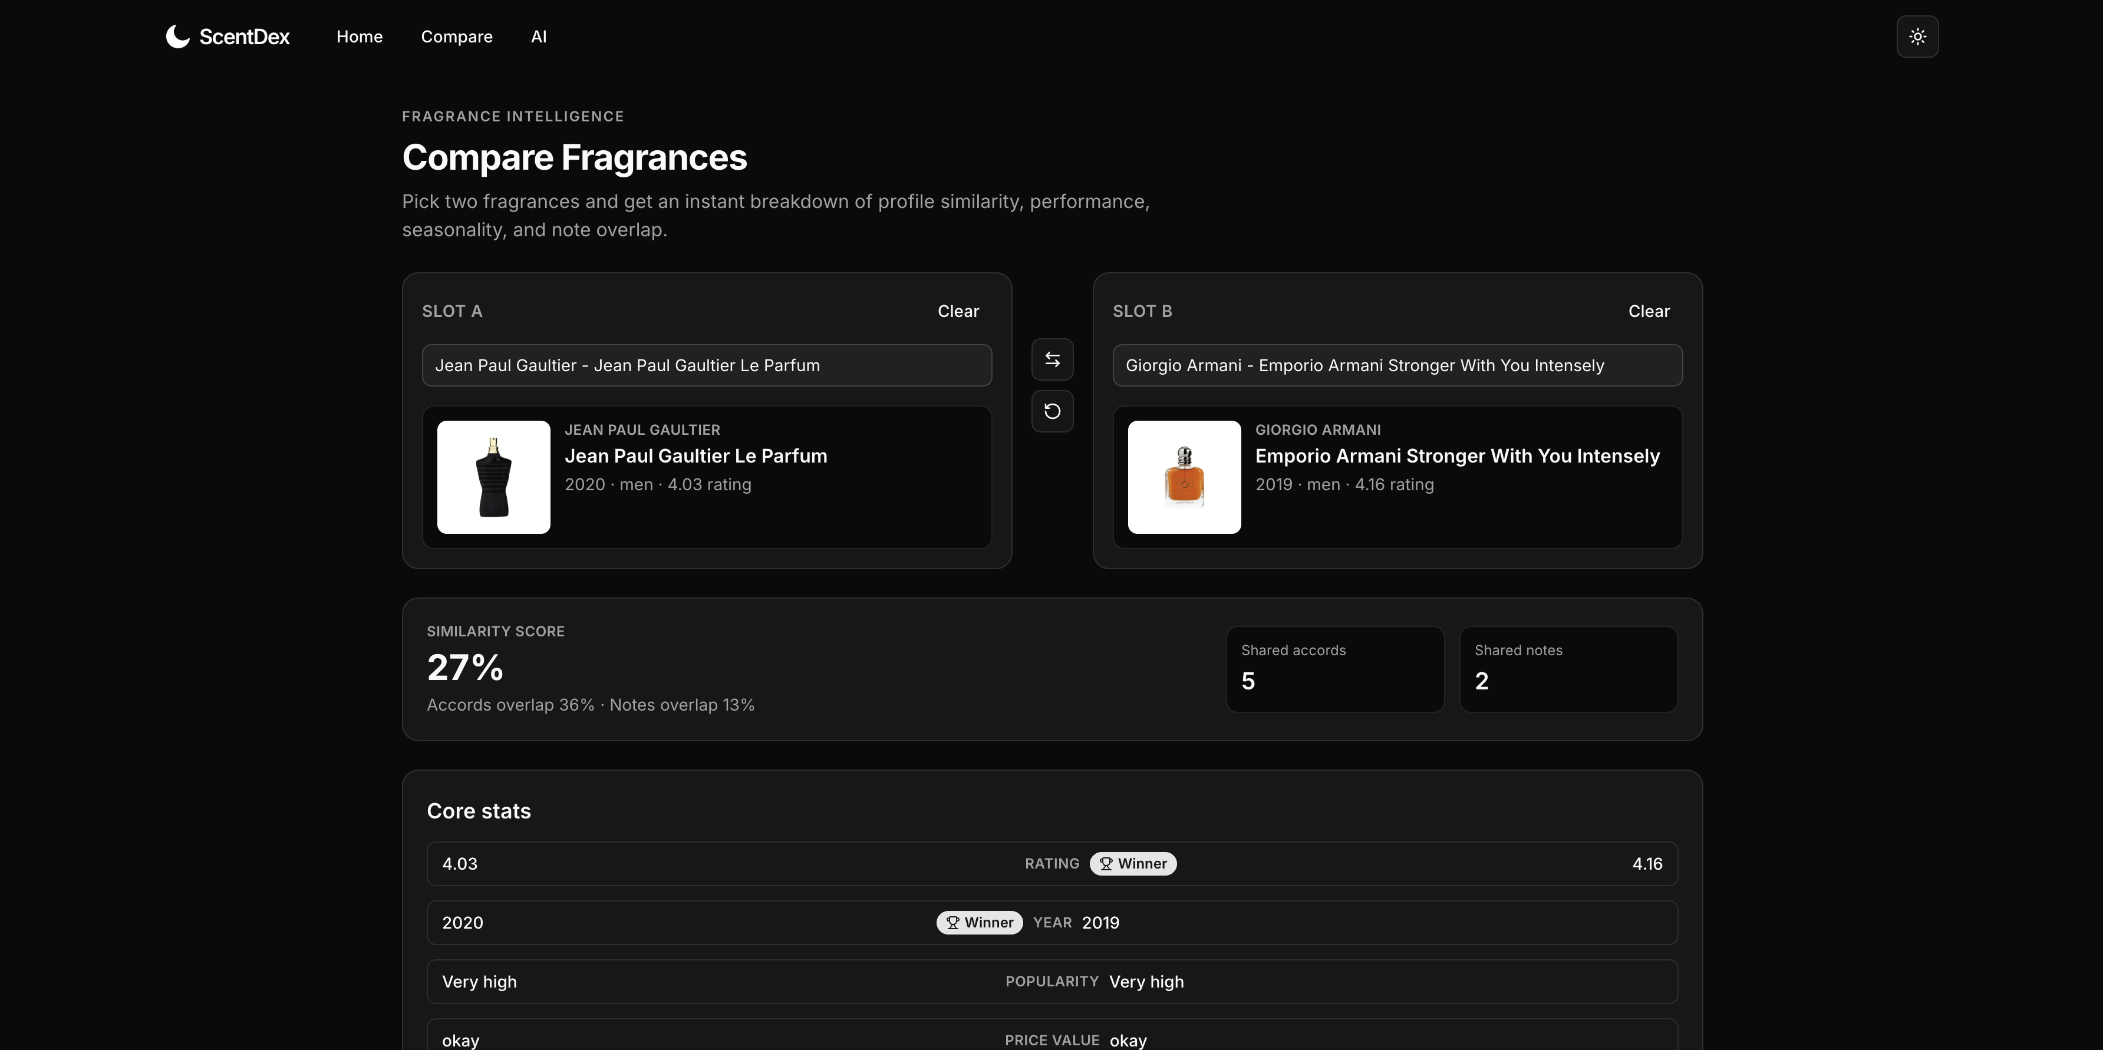Click the Emporio Armani Stronger With You Intensely title
The height and width of the screenshot is (1050, 2103).
pos(1457,456)
